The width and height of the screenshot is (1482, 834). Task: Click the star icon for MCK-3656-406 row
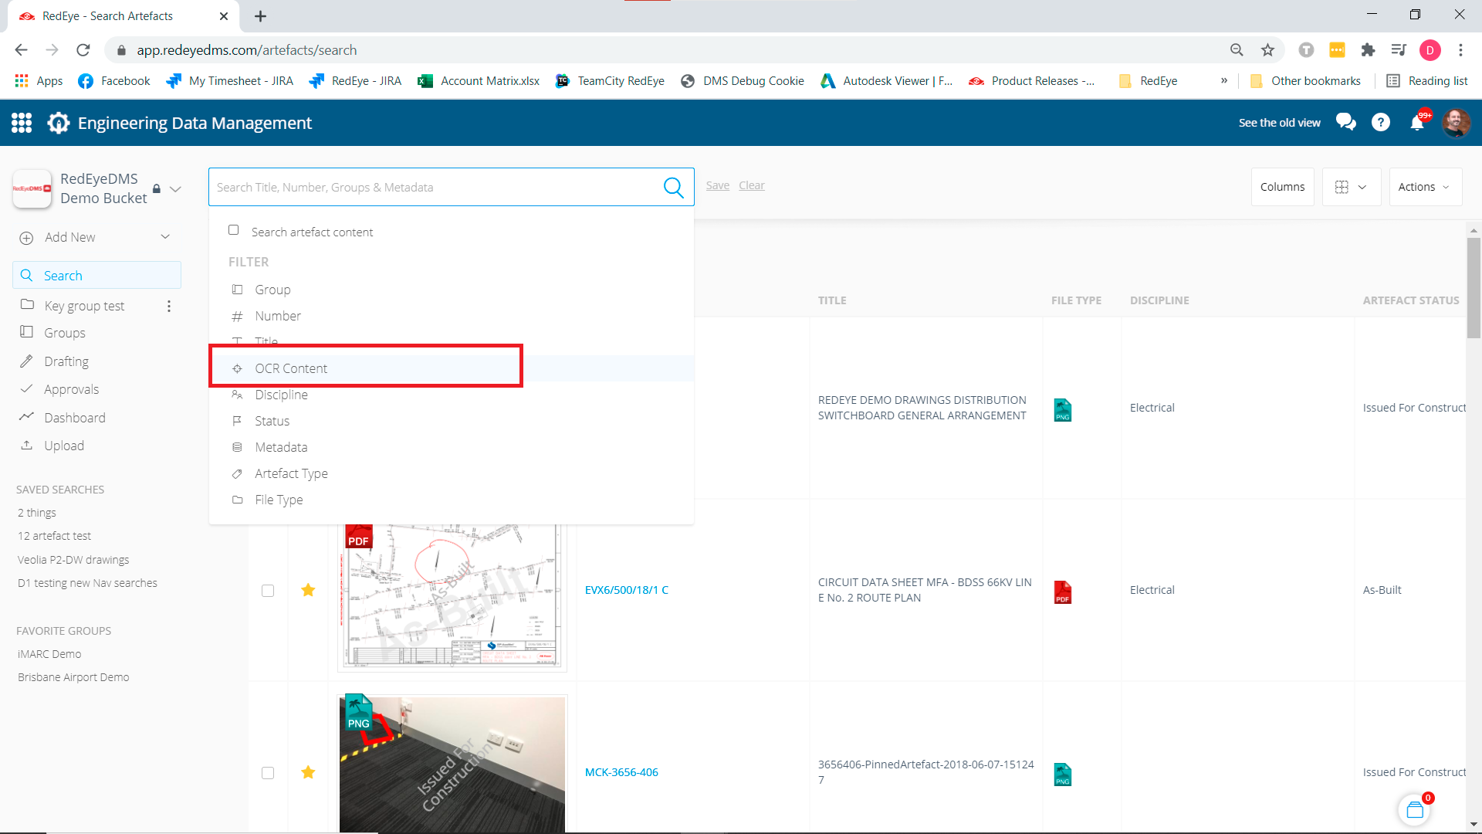tap(308, 772)
